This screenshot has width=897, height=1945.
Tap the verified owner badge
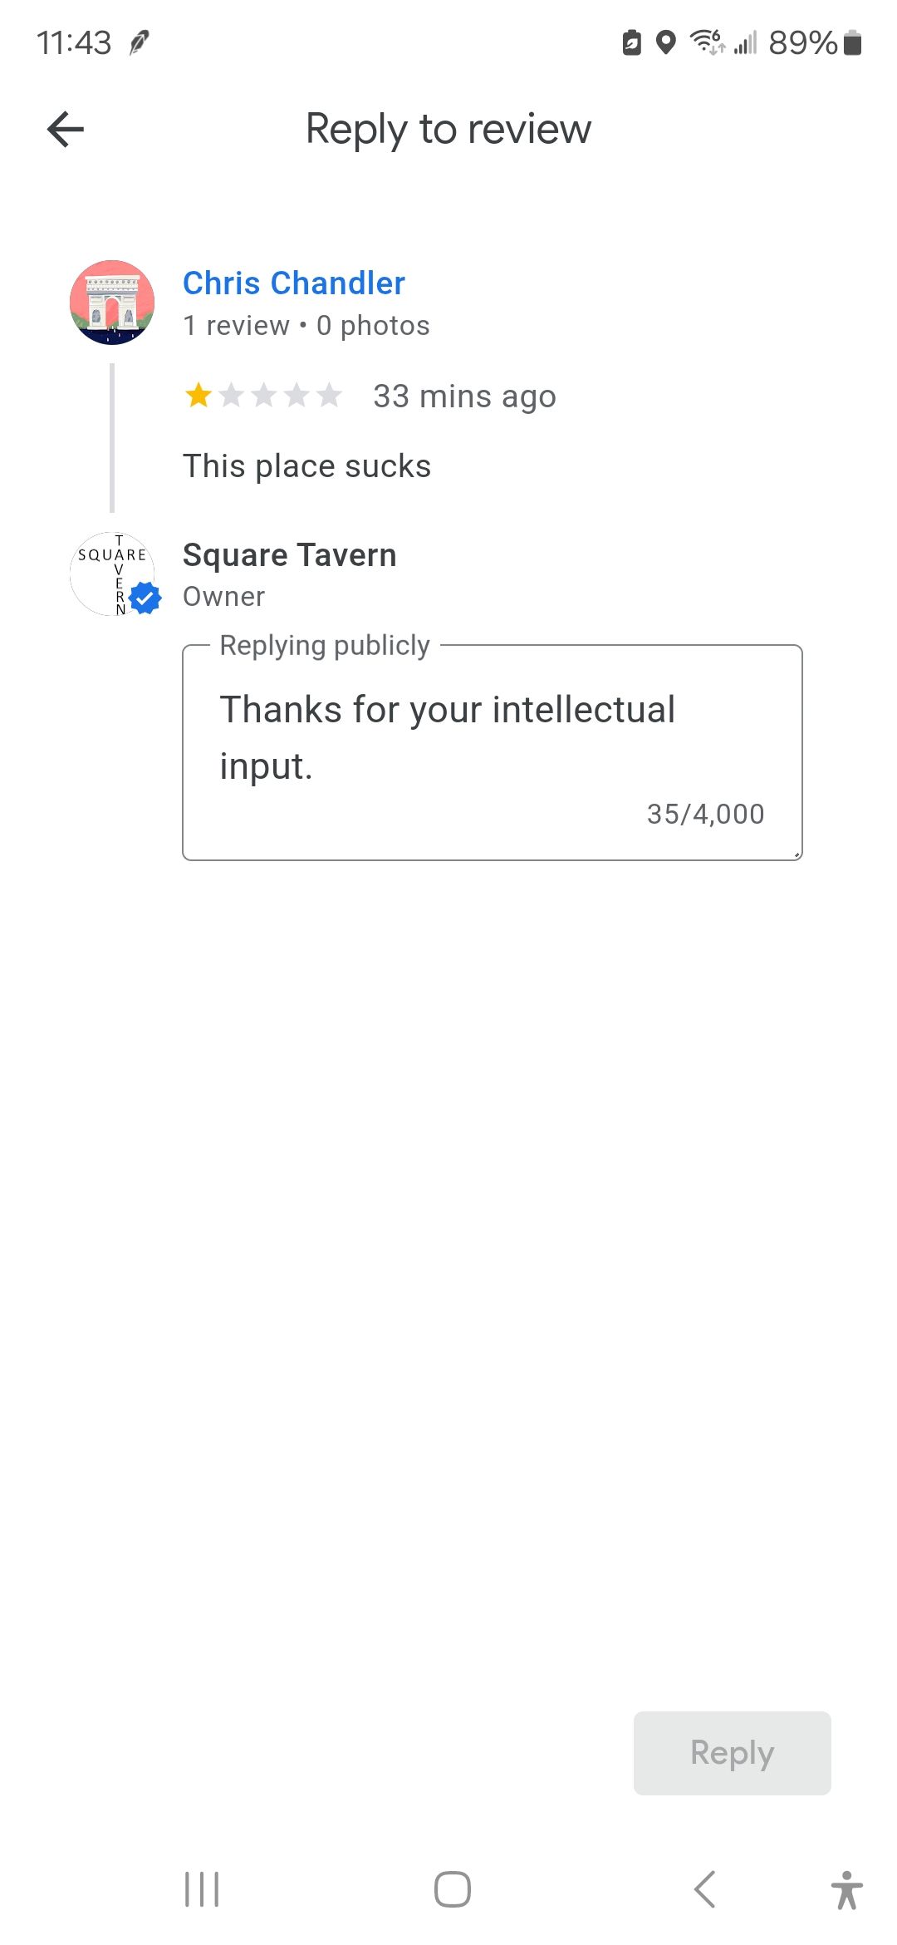tap(145, 598)
